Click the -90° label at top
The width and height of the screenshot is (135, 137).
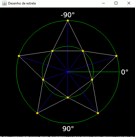point(68,15)
